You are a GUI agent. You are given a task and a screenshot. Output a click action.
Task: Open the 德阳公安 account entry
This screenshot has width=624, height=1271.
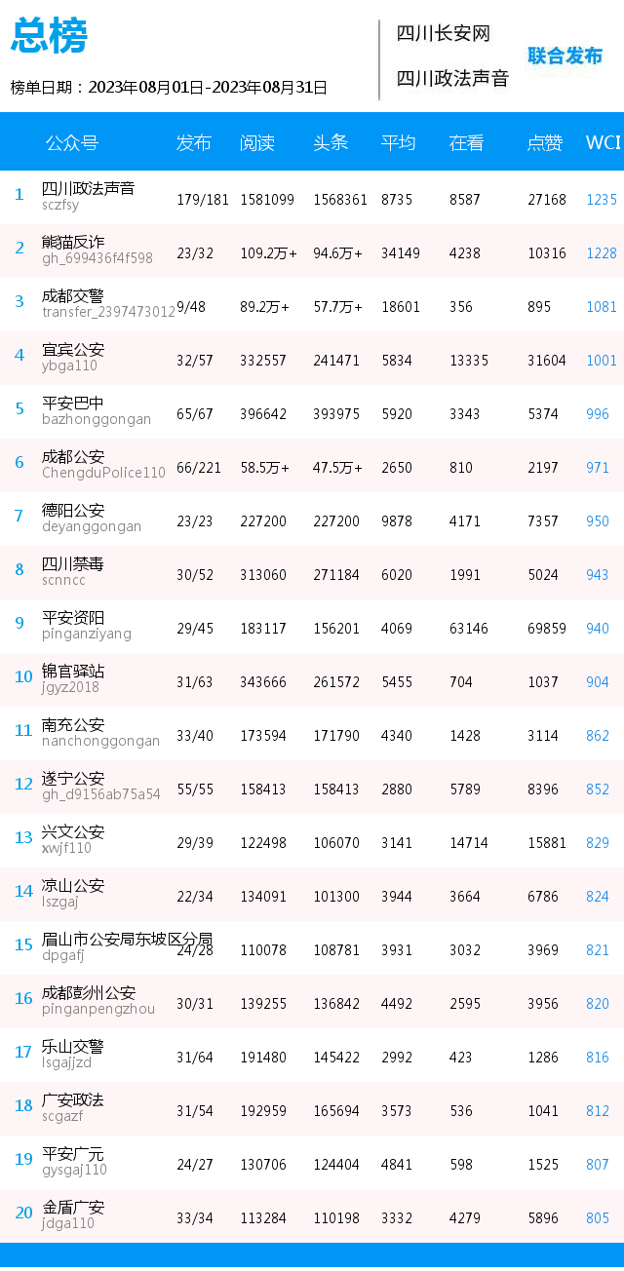tap(72, 510)
